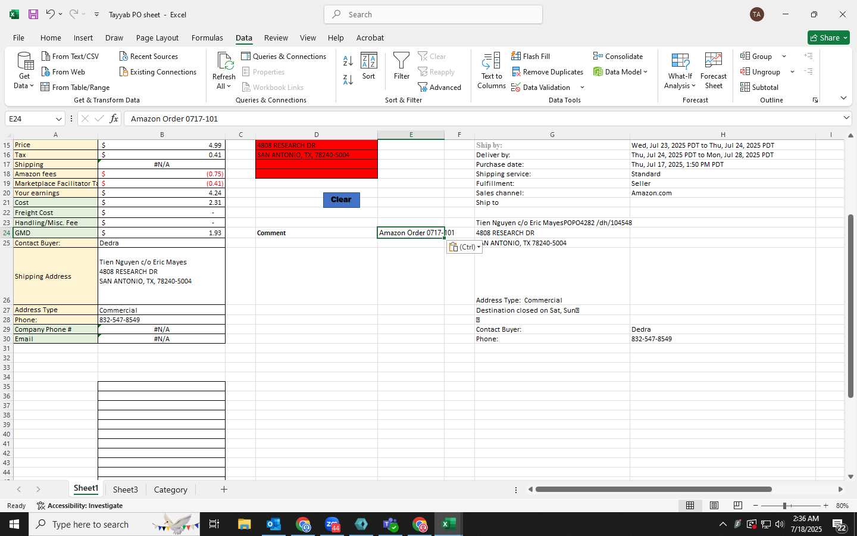Click the blue Clear button
This screenshot has width=857, height=536.
point(341,200)
